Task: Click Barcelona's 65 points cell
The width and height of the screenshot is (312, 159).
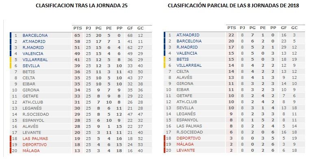Action: coord(77,36)
